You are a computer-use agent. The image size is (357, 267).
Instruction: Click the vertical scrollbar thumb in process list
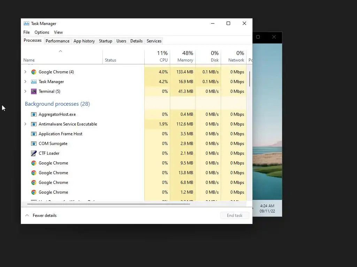click(250, 79)
